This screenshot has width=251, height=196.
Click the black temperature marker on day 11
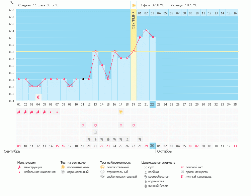(x=83, y=79)
